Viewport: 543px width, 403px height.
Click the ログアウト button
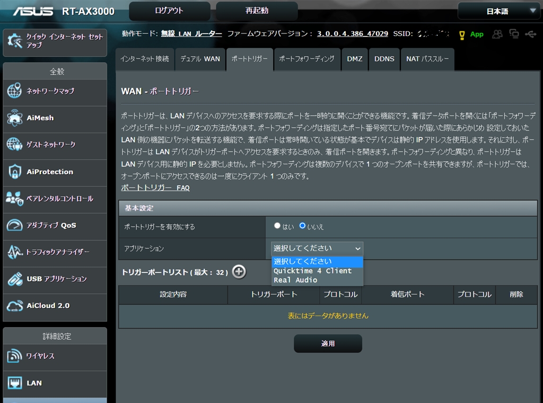coord(169,11)
